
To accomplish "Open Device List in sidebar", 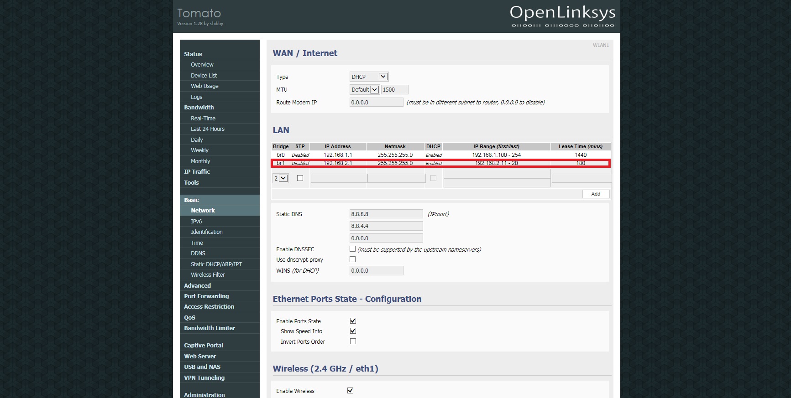I will pyautogui.click(x=204, y=76).
